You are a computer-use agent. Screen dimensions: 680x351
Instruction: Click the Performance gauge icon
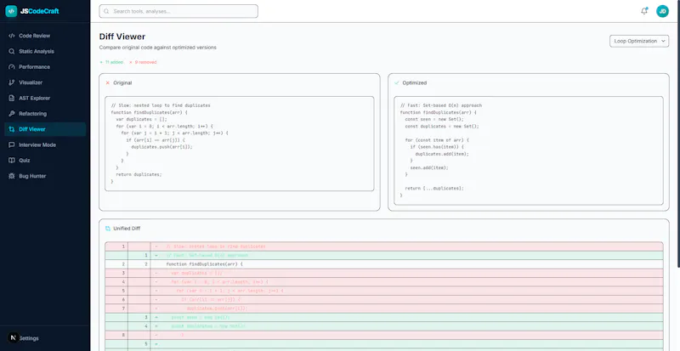pos(12,67)
